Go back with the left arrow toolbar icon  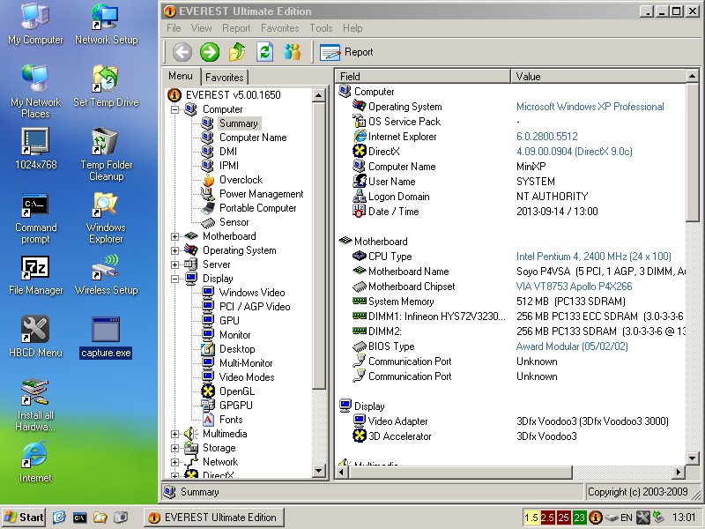(x=182, y=52)
